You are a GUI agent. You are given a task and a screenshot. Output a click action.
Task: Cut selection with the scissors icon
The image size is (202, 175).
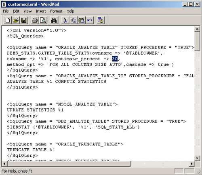click(65, 20)
